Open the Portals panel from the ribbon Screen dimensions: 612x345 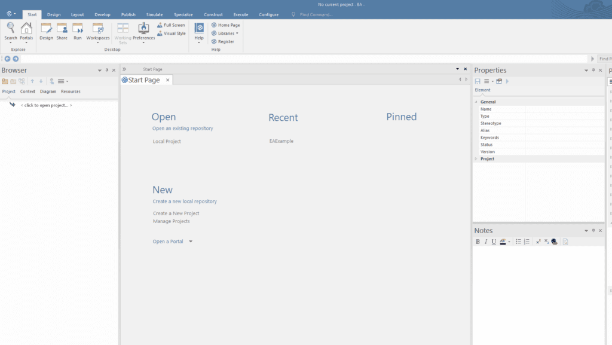point(26,31)
